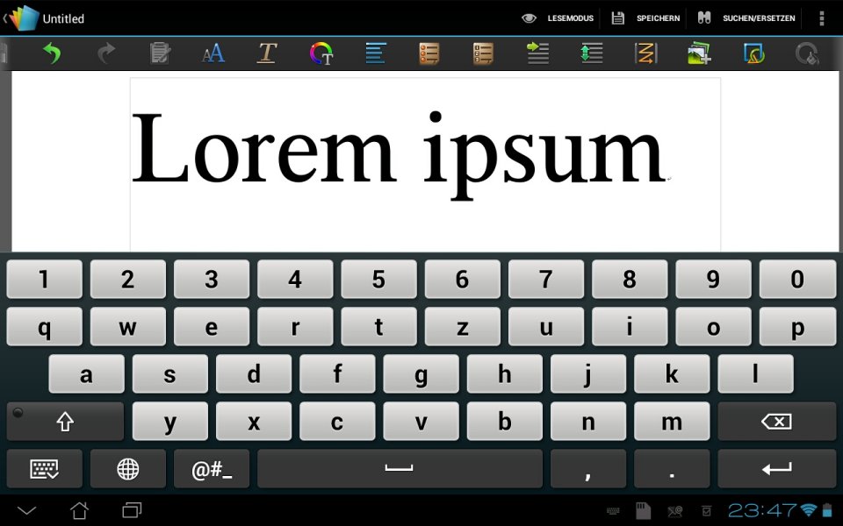Tap the grey Redo arrow

pos(106,53)
